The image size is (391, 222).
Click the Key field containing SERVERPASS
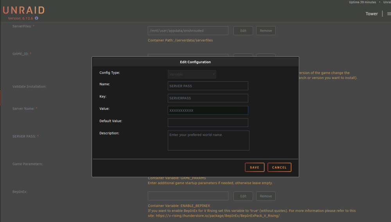coord(208,98)
